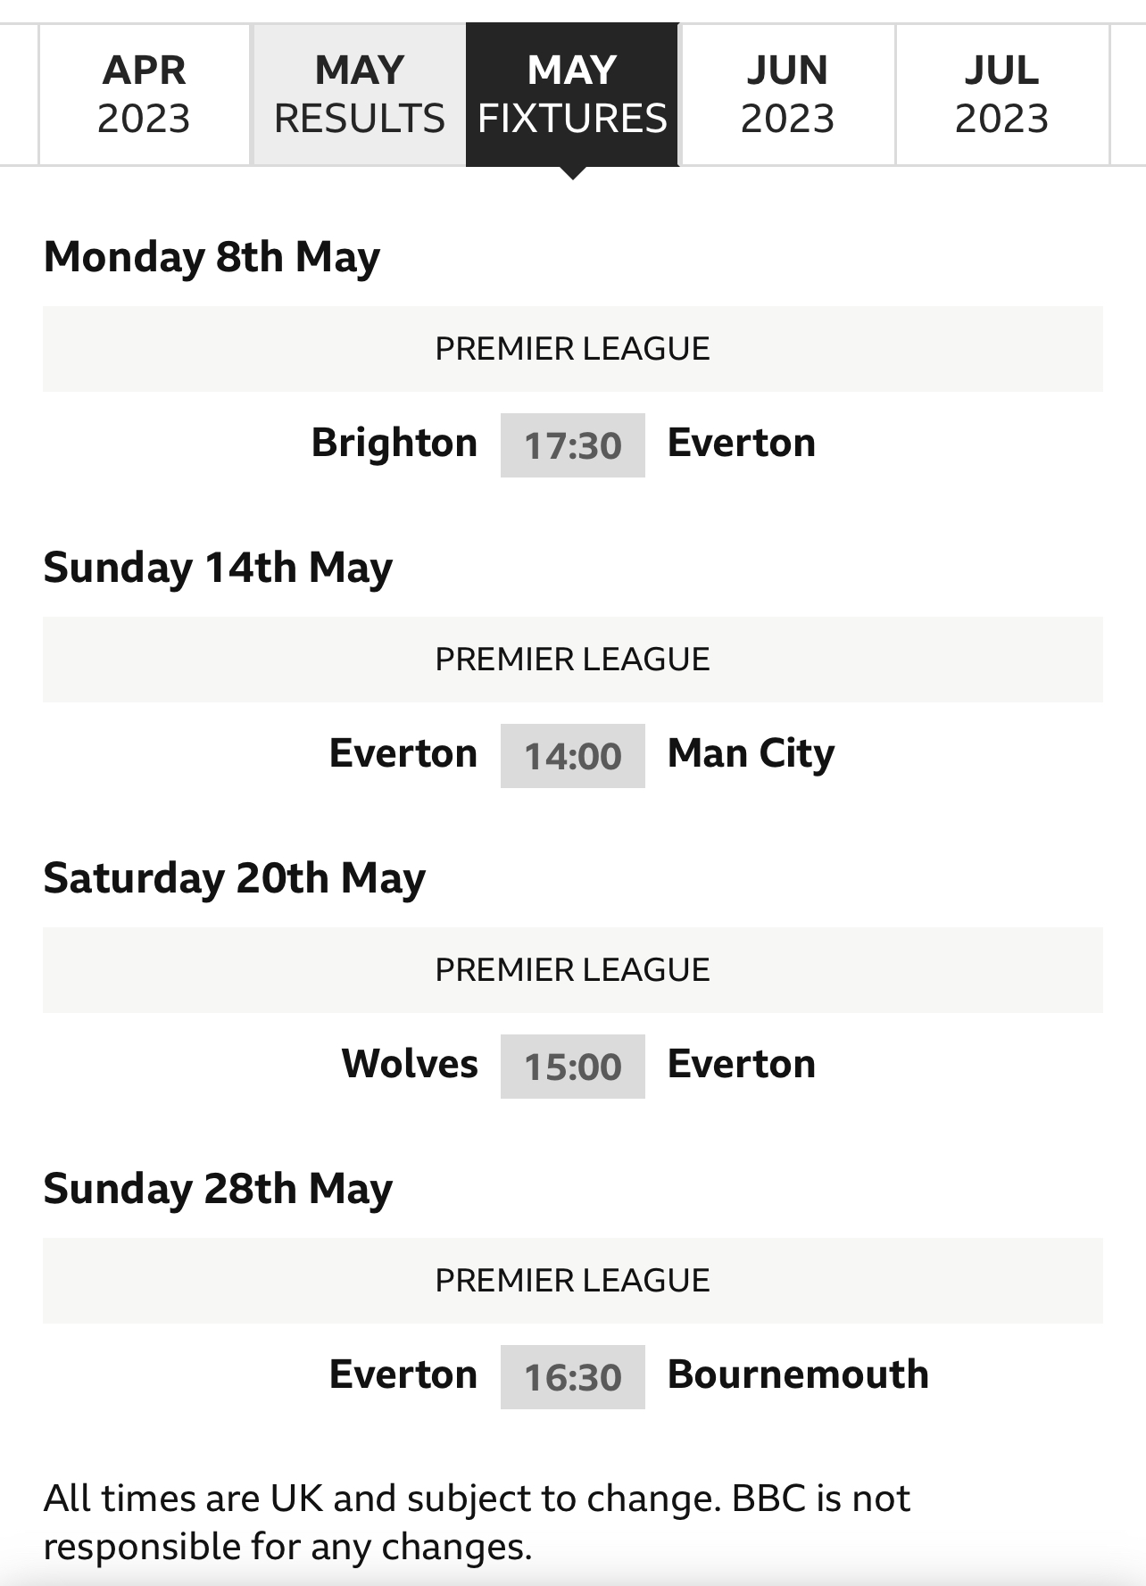Click Everton in the Brighton fixture
Viewport: 1146px width, 1586px height.
[742, 443]
